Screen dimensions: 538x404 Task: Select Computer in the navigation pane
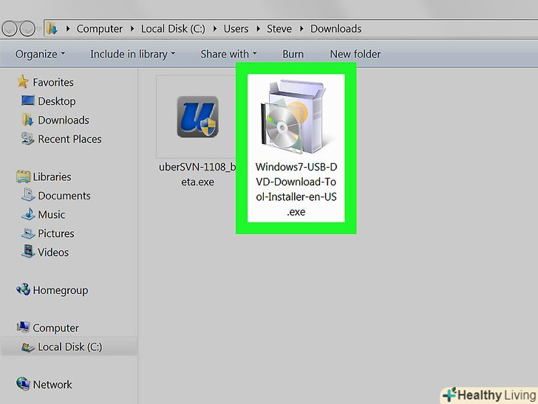(55, 328)
